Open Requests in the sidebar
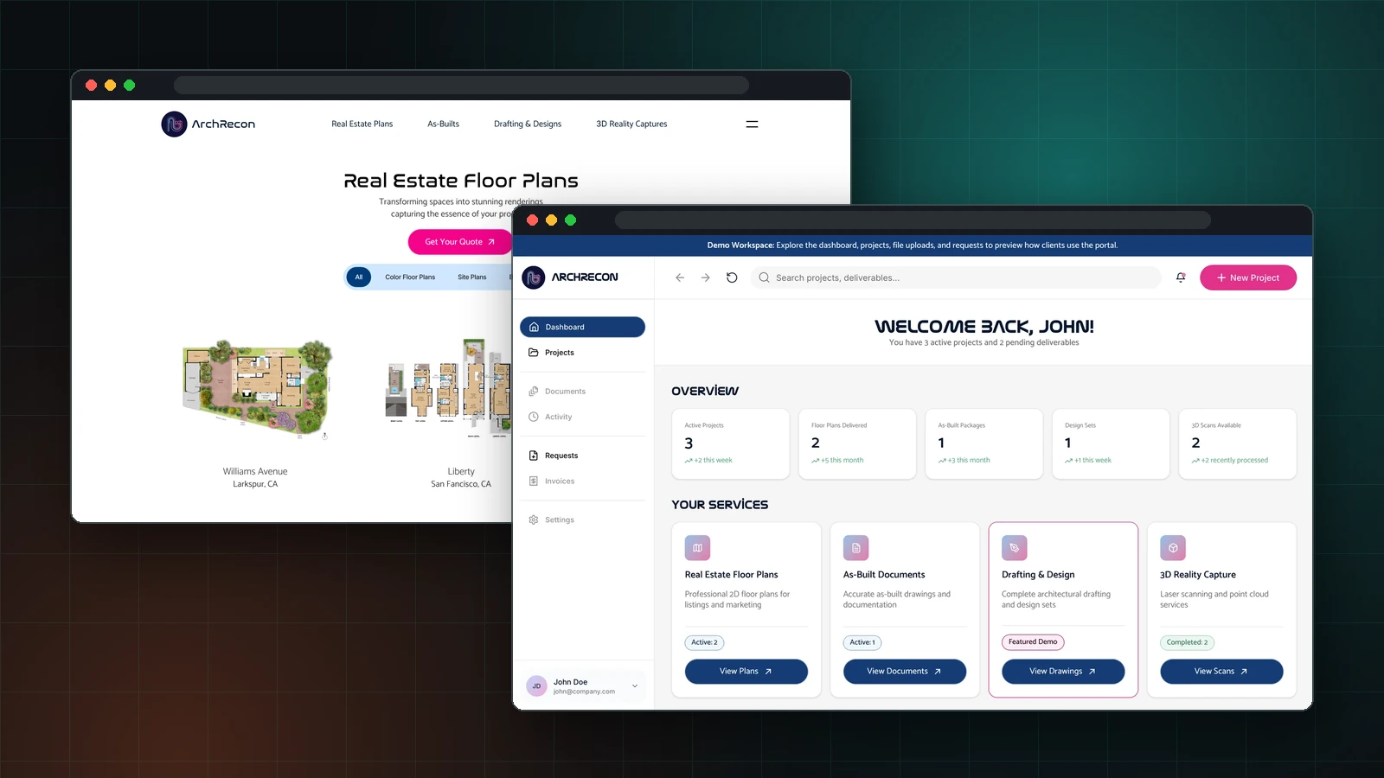Screen dimensions: 1384x778 pos(582,456)
